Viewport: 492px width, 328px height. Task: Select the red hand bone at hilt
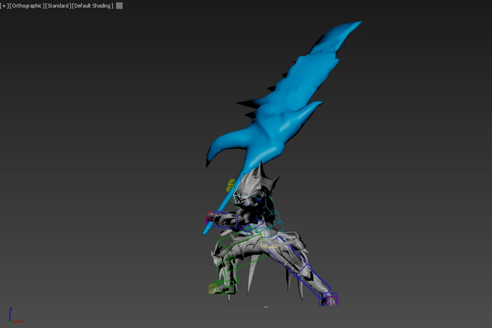coord(210,216)
